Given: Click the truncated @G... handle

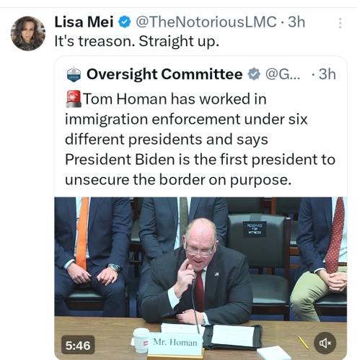Looking at the screenshot, I should point(283,74).
